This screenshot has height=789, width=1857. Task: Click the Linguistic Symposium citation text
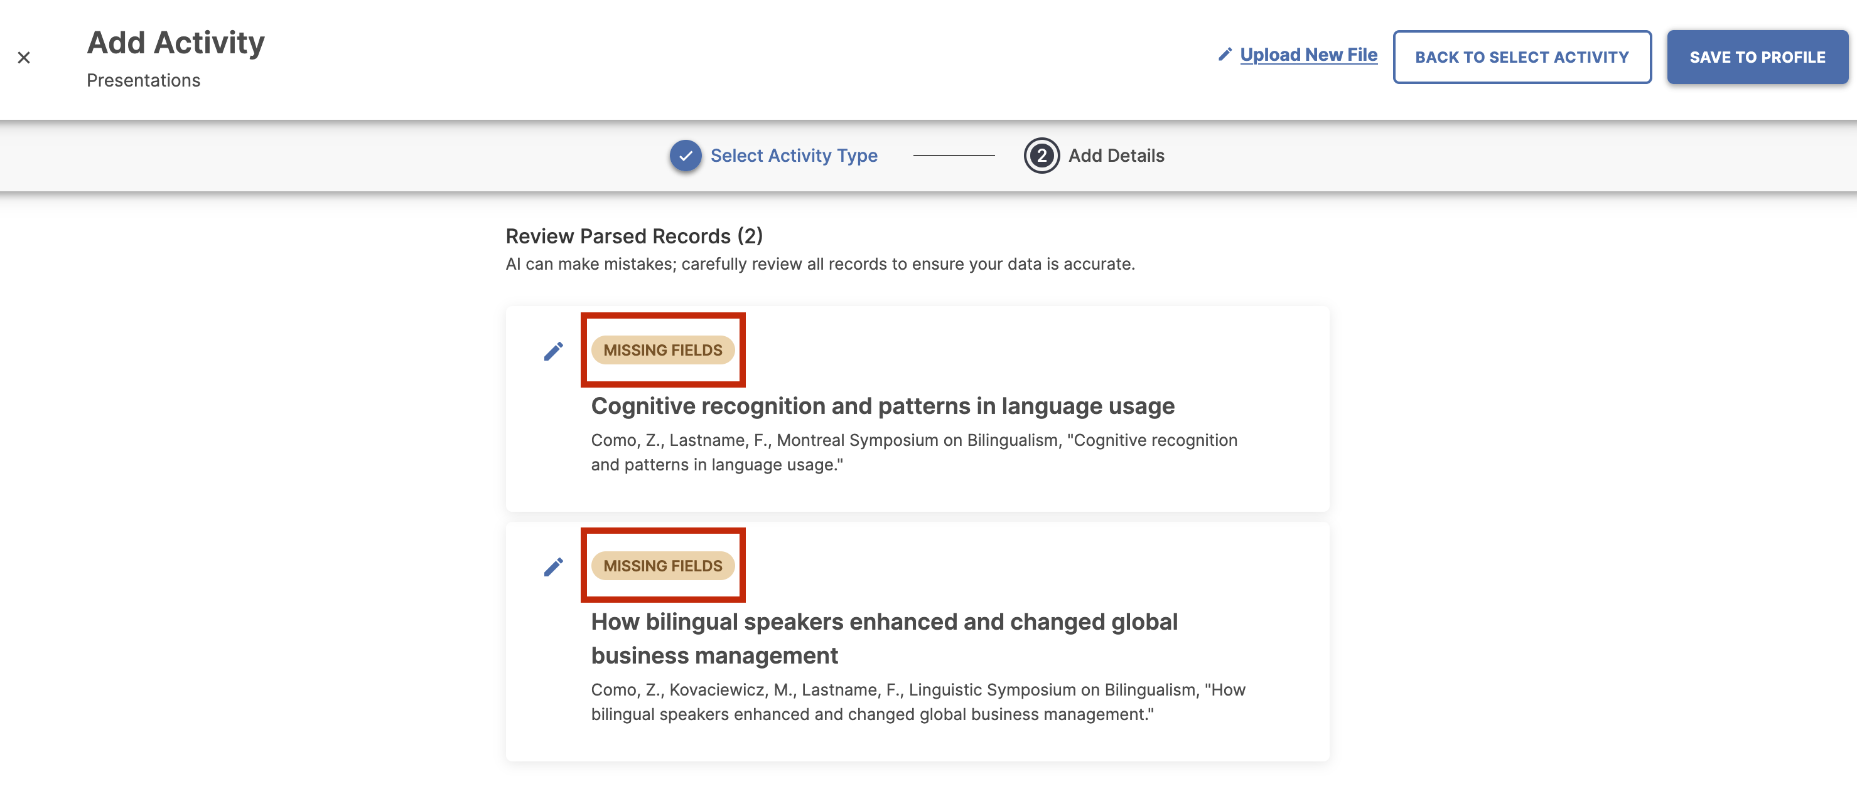click(918, 702)
